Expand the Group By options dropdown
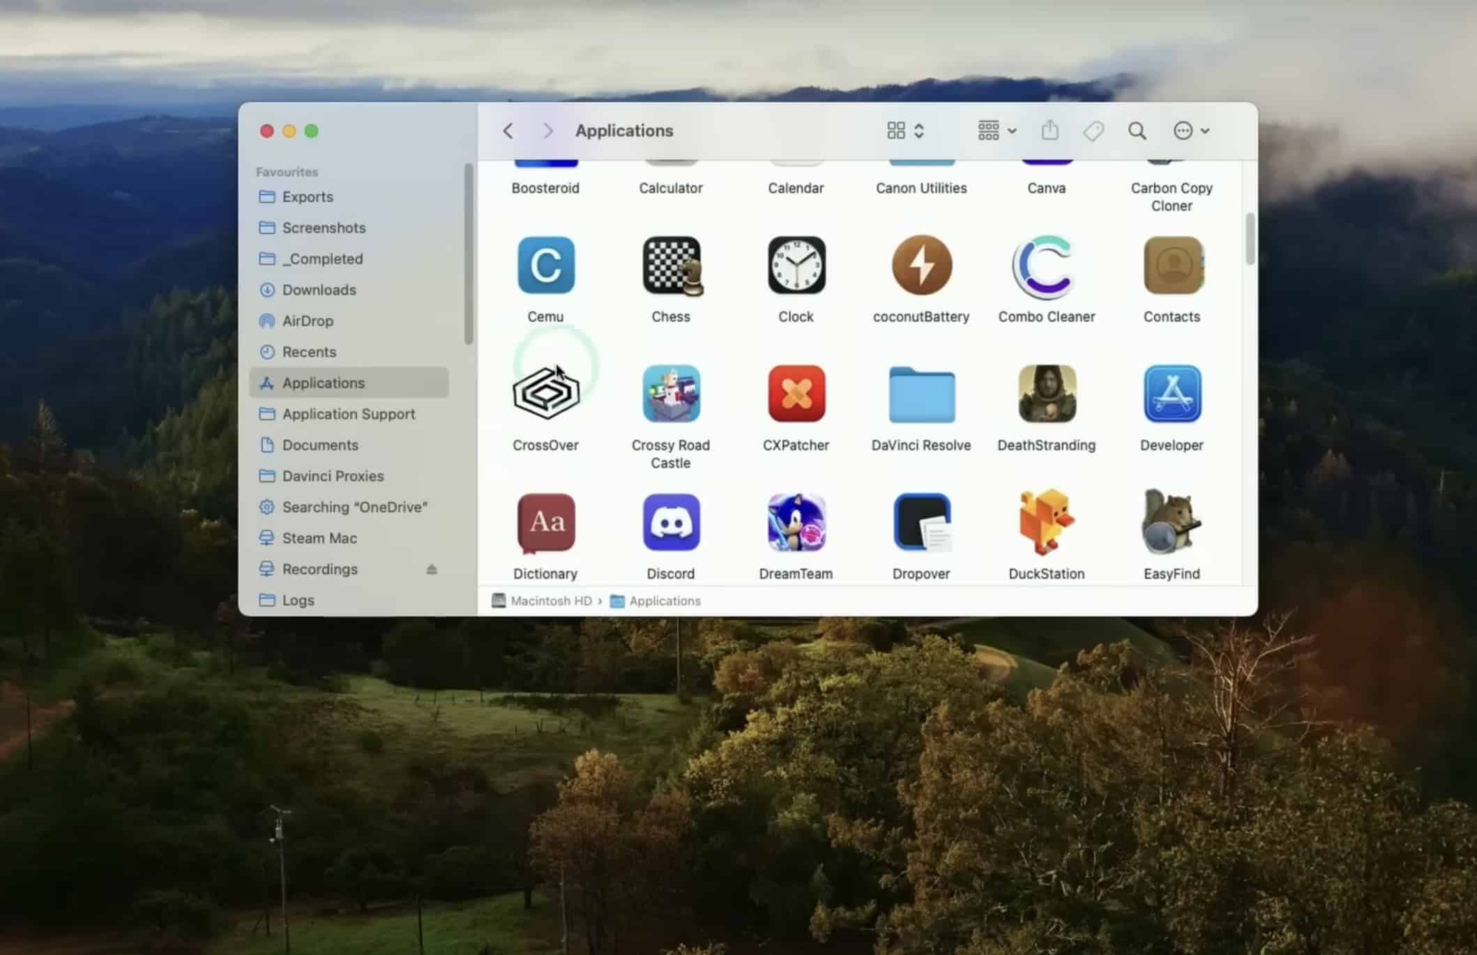 click(x=997, y=131)
